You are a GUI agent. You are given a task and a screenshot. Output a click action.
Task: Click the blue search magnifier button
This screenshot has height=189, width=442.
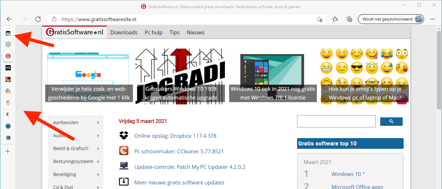pyautogui.click(x=391, y=121)
